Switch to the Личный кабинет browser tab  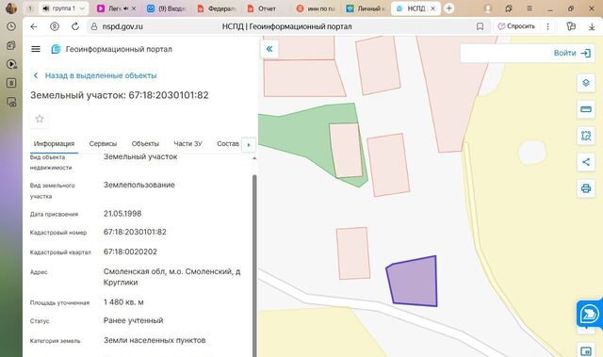pos(366,8)
